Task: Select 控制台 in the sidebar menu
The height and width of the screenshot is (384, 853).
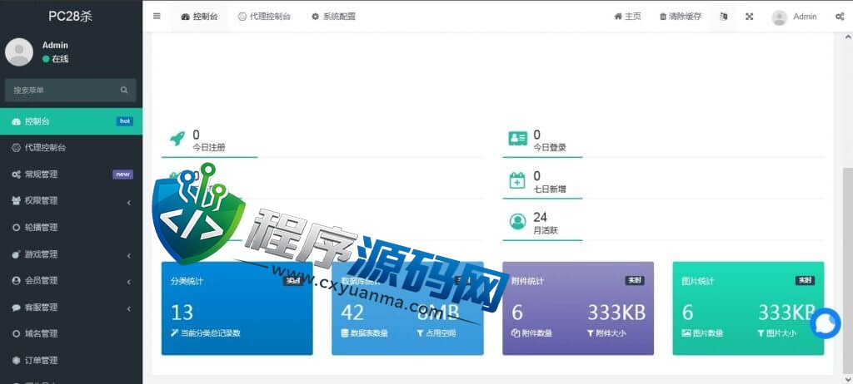Action: (x=72, y=121)
